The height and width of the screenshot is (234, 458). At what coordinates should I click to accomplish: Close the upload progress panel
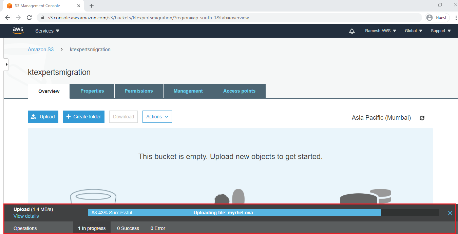(450, 213)
